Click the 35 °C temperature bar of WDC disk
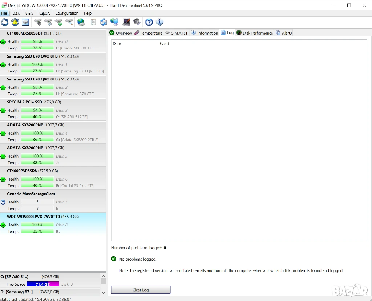Image resolution: width=372 pixels, height=301 pixels. (x=37, y=231)
